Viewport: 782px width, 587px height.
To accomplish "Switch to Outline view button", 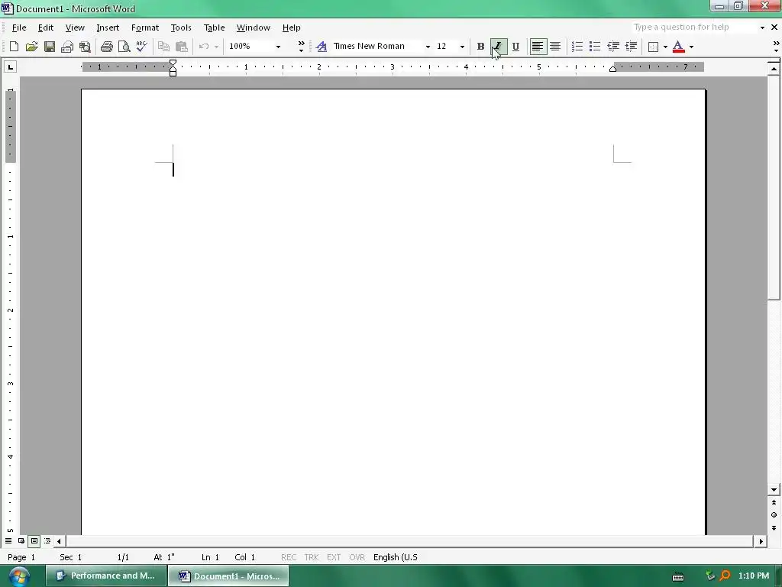I will coord(47,540).
